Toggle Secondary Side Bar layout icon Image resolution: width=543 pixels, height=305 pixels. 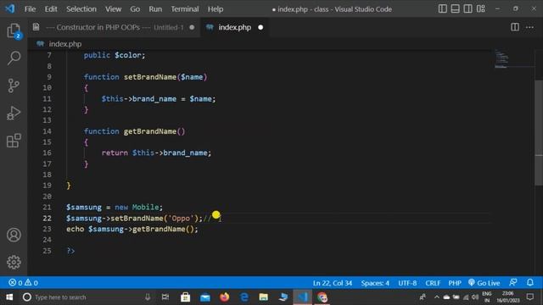click(x=467, y=8)
